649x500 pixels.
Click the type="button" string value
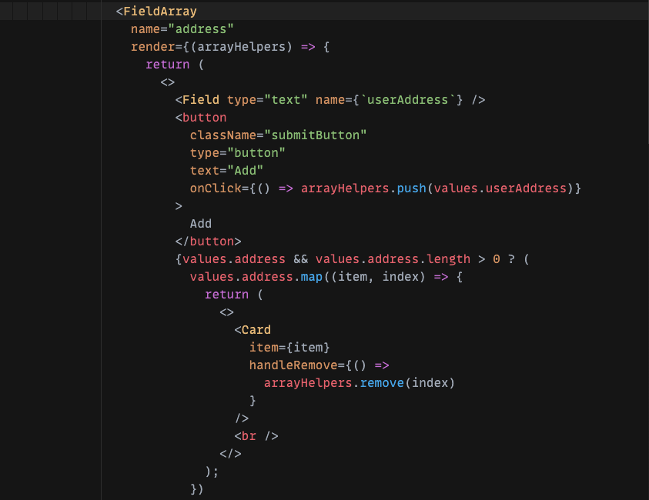point(256,153)
